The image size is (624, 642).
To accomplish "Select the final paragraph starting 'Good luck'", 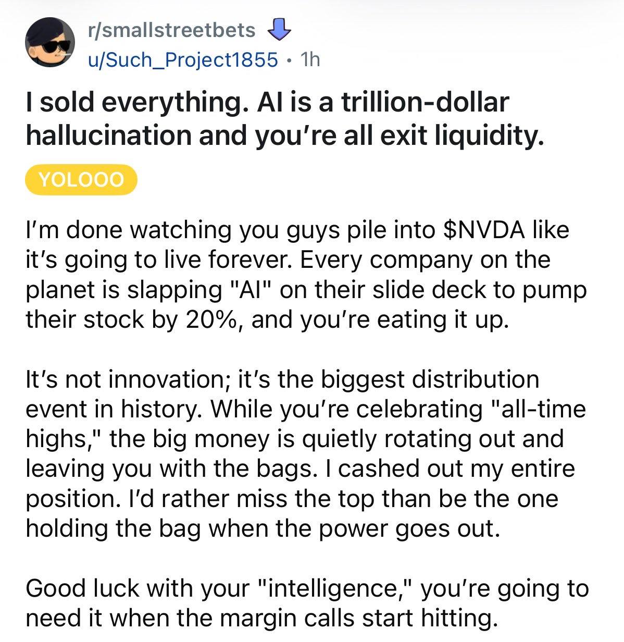I will [307, 603].
